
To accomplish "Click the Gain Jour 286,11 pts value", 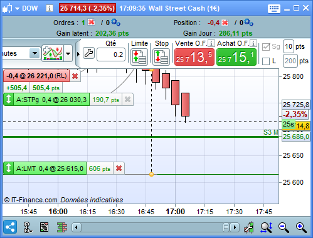I will pos(236,33).
